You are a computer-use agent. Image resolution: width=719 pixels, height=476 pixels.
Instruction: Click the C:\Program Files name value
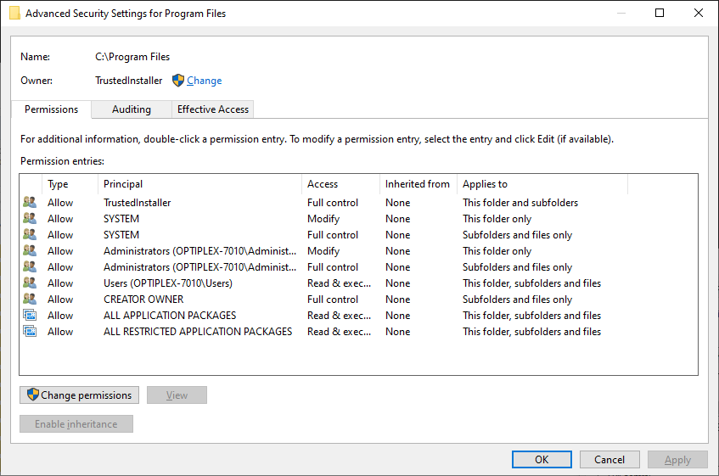tap(132, 57)
